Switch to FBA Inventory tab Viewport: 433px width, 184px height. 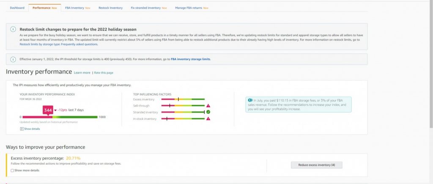click(78, 8)
